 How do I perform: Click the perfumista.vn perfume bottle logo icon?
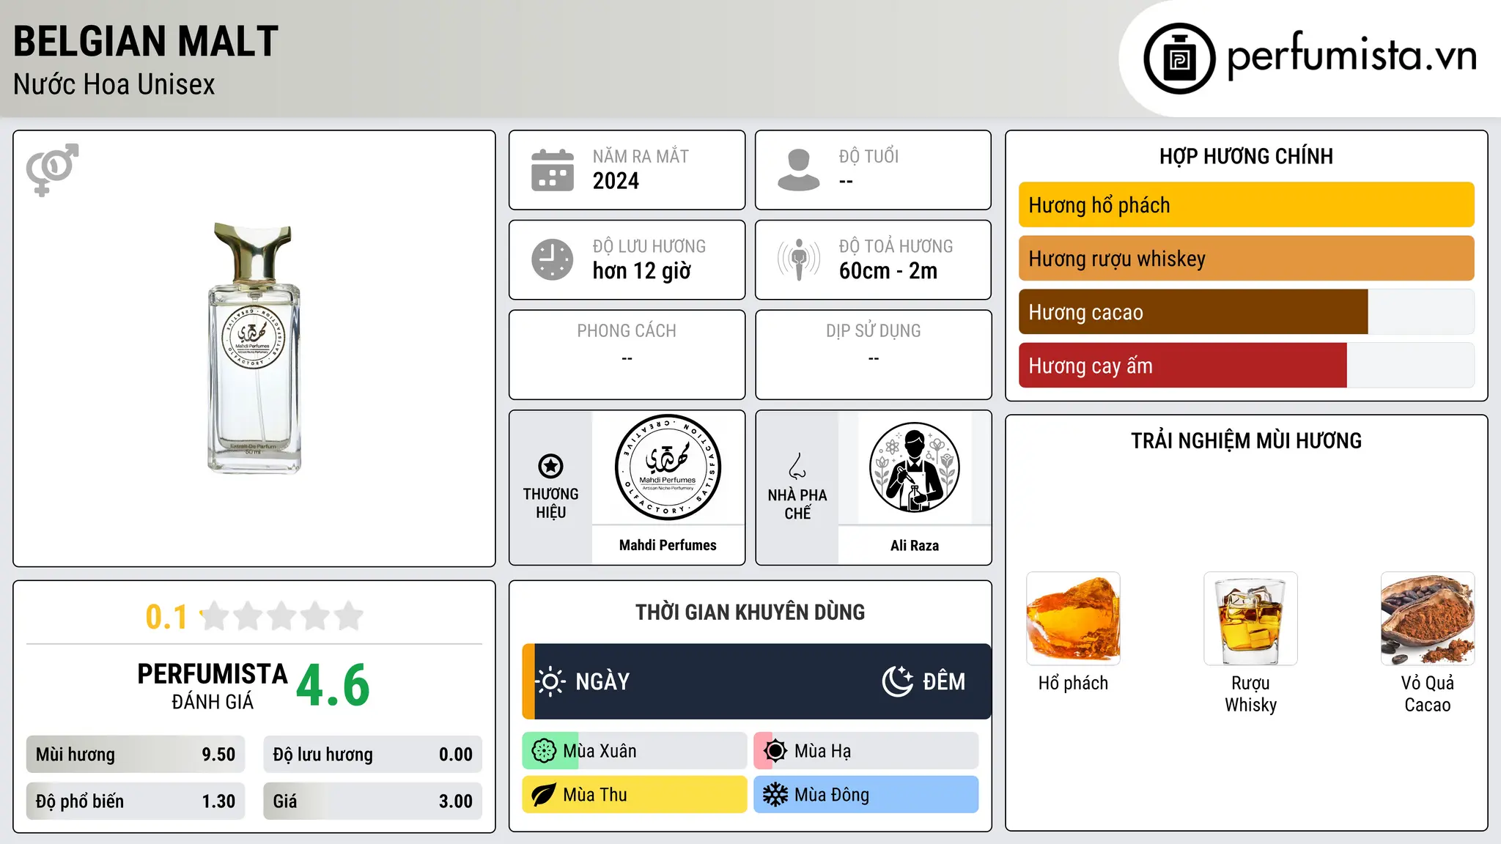click(x=1179, y=59)
